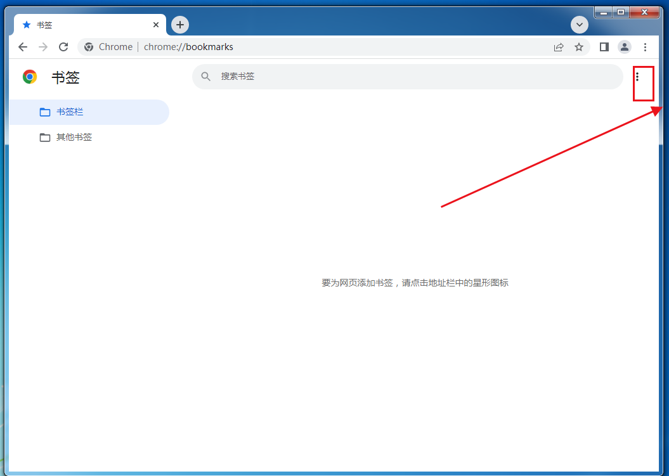This screenshot has height=476, width=669.
Task: Minimize the Chrome window
Action: coord(603,13)
